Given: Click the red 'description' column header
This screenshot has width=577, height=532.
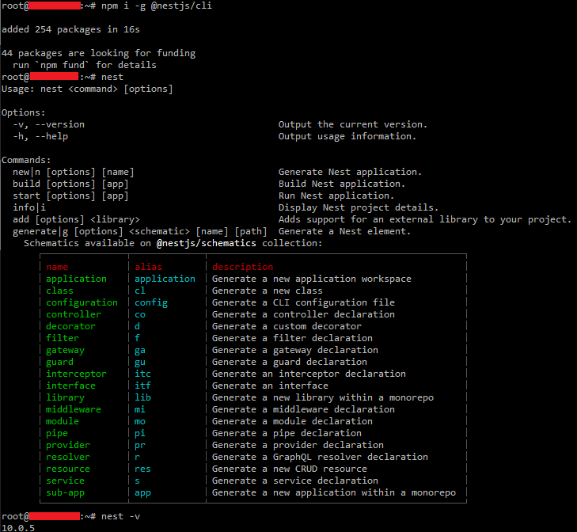Looking at the screenshot, I should [x=242, y=267].
